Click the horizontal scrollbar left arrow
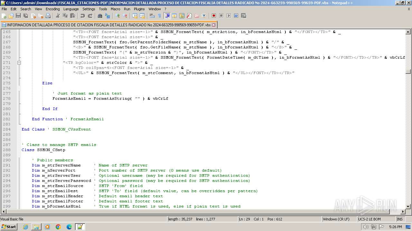 (x=3, y=211)
